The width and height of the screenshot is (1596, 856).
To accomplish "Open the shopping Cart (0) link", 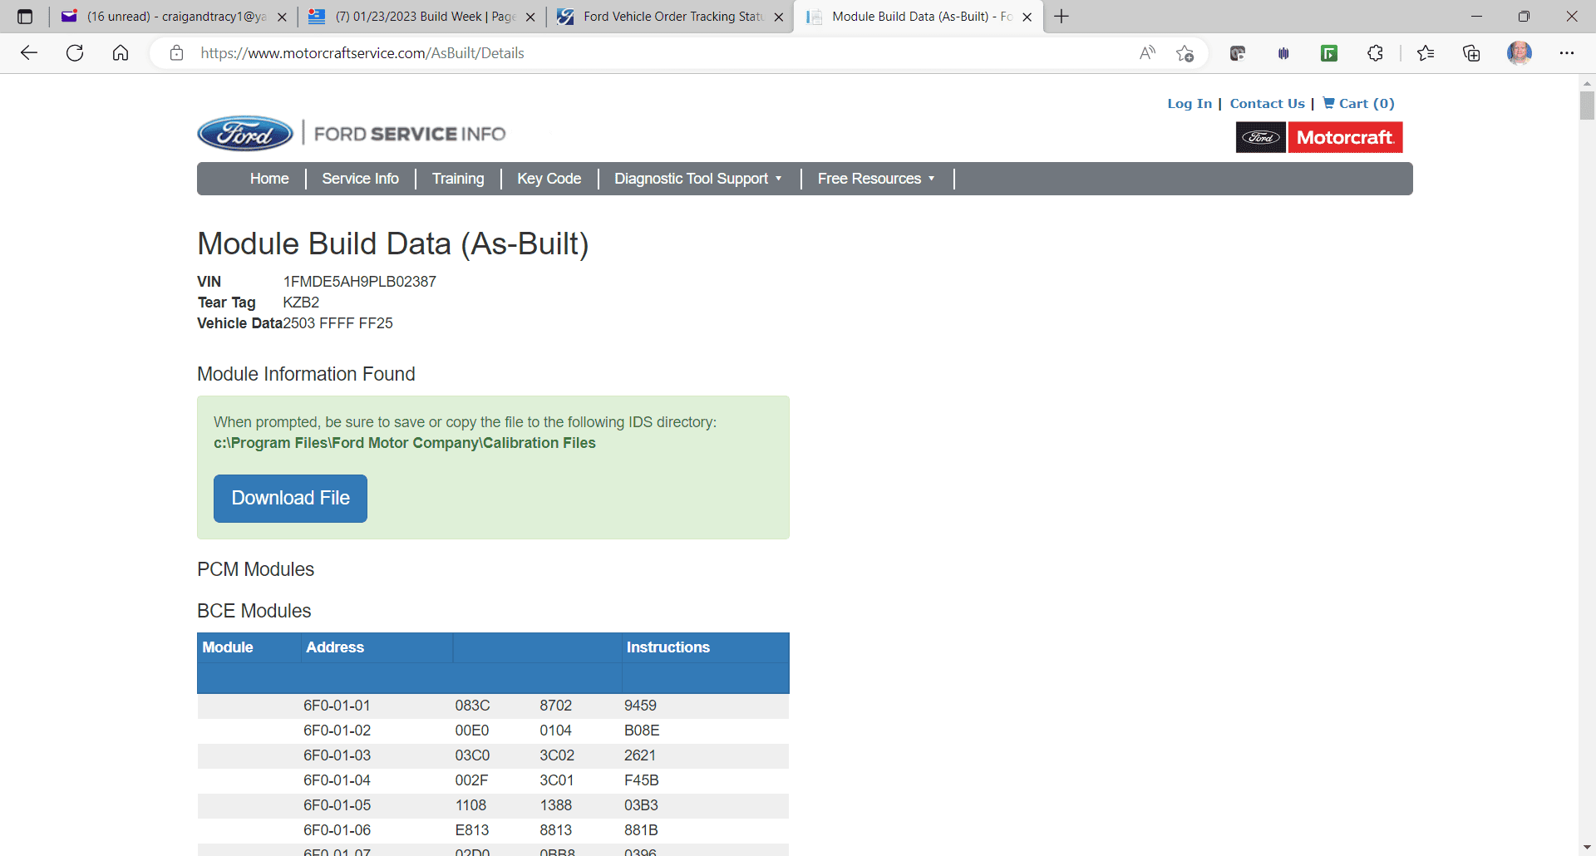I will coord(1359,103).
